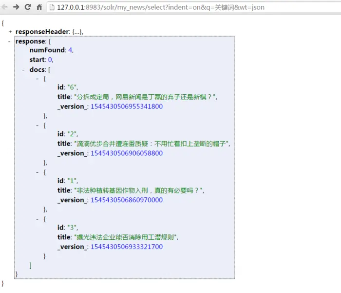Collapse the document with id 2

click(x=38, y=126)
